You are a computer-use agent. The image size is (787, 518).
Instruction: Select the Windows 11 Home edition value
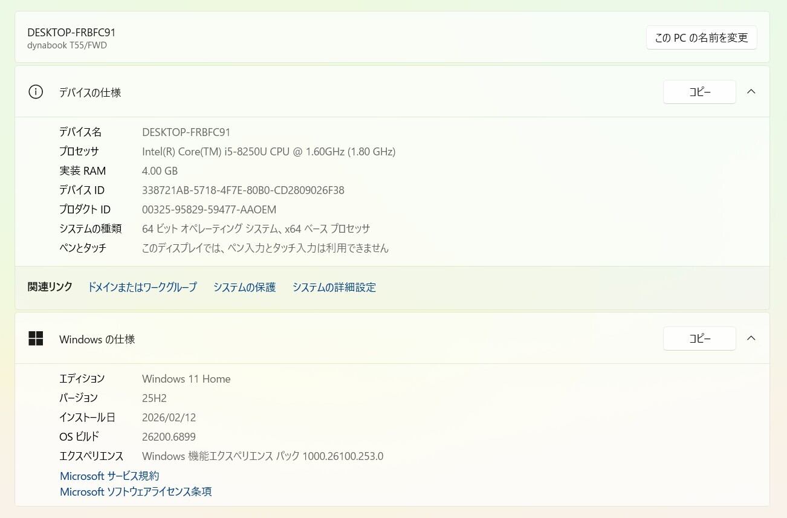tap(186, 378)
